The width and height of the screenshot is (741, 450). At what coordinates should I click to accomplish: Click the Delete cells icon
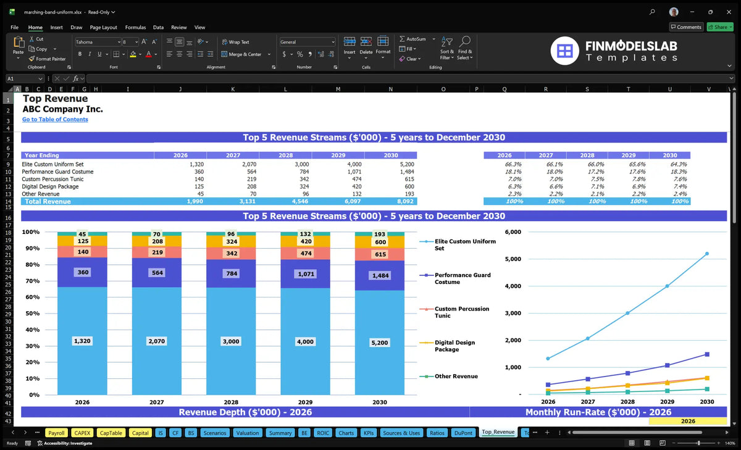366,41
